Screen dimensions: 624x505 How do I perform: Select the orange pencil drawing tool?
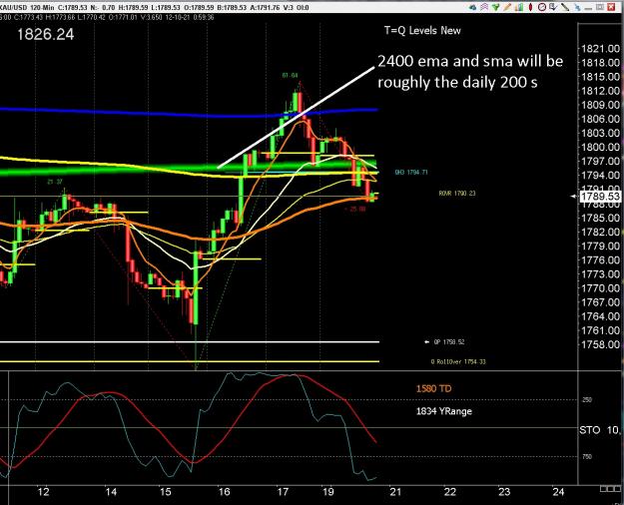click(x=507, y=7)
